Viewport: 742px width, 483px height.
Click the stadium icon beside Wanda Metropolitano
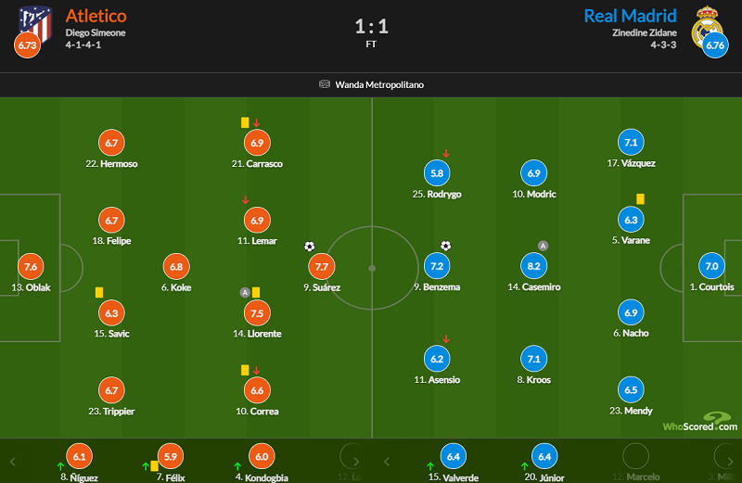point(325,84)
